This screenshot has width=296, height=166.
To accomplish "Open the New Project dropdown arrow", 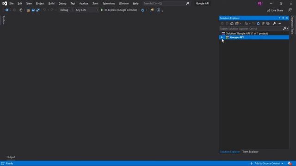I will [x=25, y=10].
